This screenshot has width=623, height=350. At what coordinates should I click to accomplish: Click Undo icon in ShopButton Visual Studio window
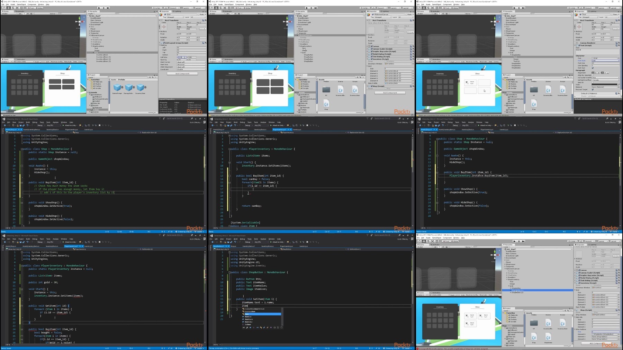[235, 242]
